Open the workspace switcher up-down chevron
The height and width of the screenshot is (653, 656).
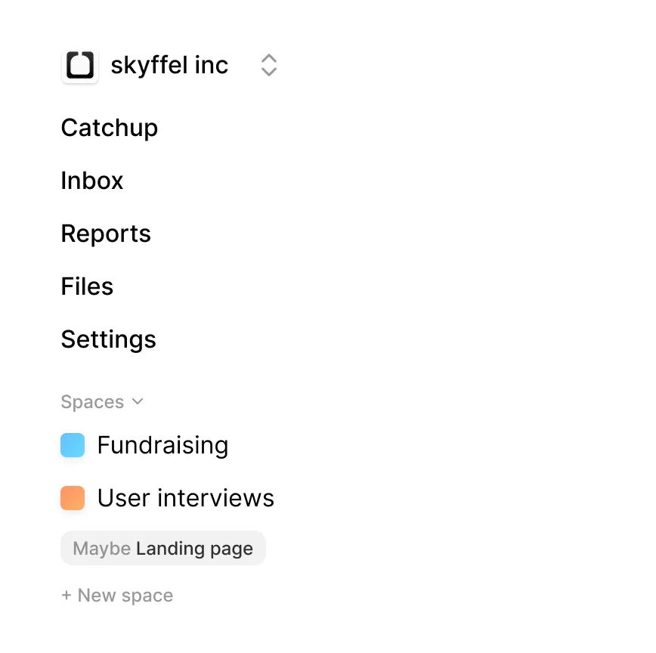tap(268, 66)
